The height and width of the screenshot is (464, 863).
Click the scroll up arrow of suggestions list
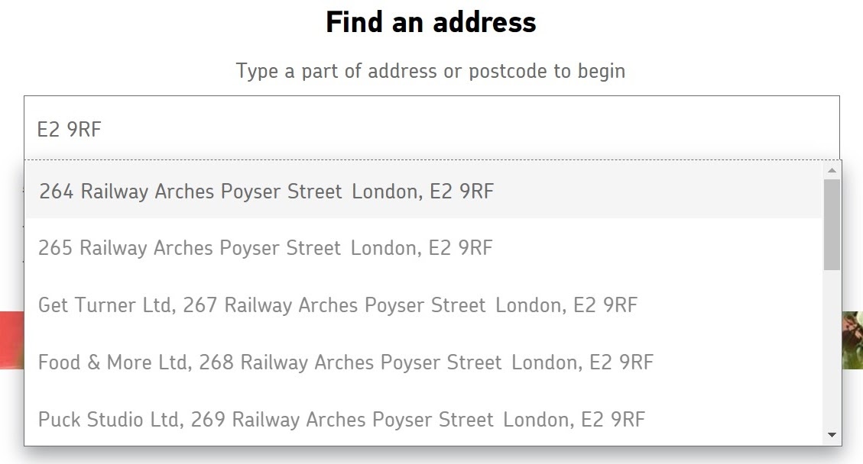click(x=832, y=170)
